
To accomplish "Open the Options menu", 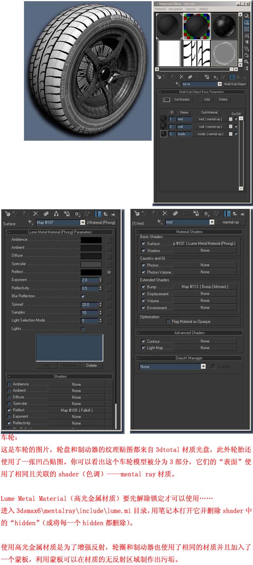I will point(191,9).
